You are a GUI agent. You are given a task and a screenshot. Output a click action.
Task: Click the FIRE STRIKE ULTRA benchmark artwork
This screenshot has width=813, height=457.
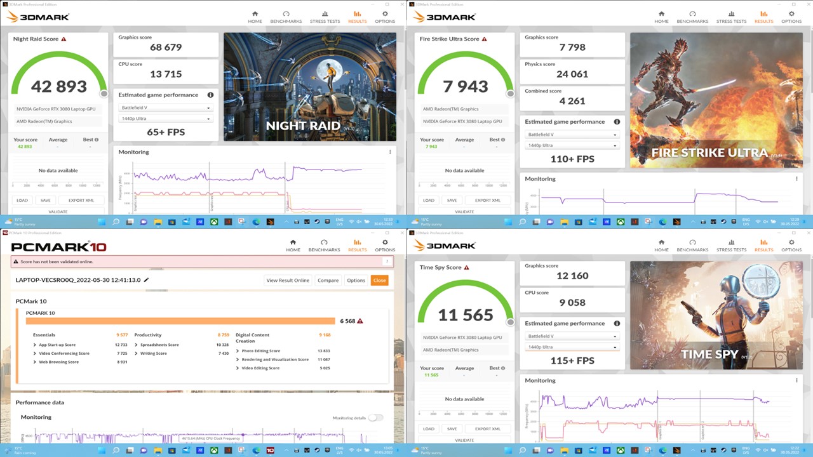point(716,100)
